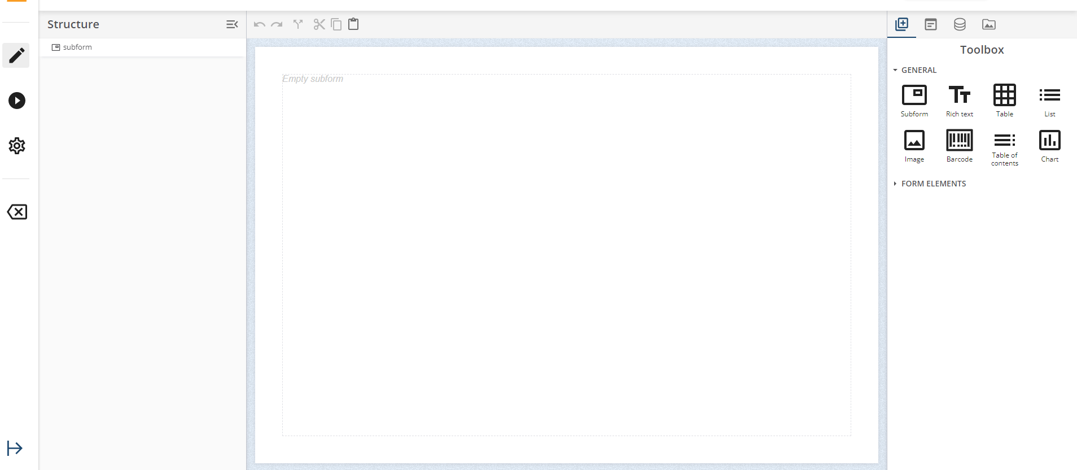Collapse the Structure panel

pyautogui.click(x=232, y=24)
